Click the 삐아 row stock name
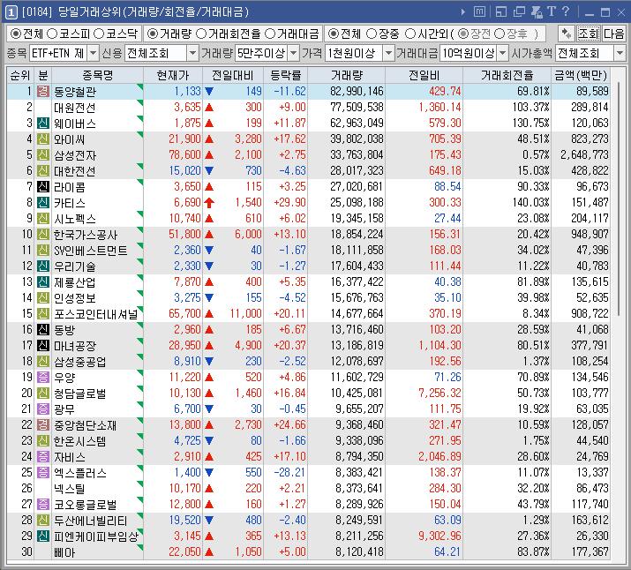631x570 pixels. [x=64, y=552]
